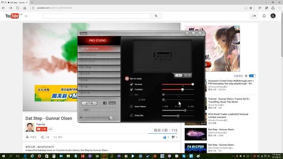Select SBX PRO STUDIO in Sound Blaster sidebar
283x159 pixels.
(x=99, y=49)
